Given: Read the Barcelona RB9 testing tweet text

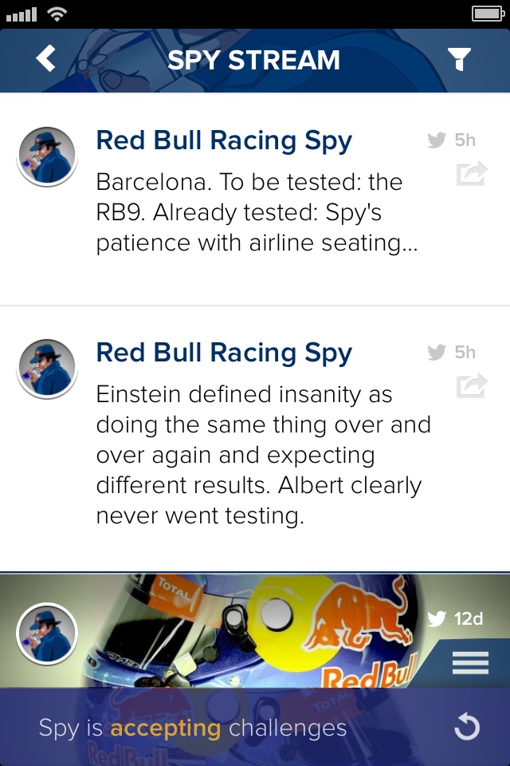Looking at the screenshot, I should coord(257,213).
